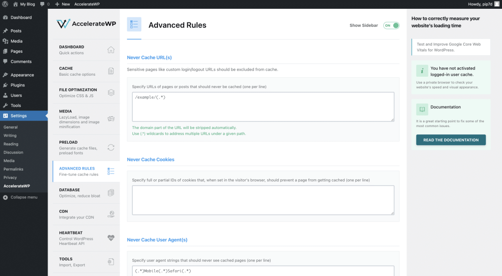This screenshot has height=276, width=502.
Task: Toggle the Show Sidebar switch off
Action: coord(391,25)
